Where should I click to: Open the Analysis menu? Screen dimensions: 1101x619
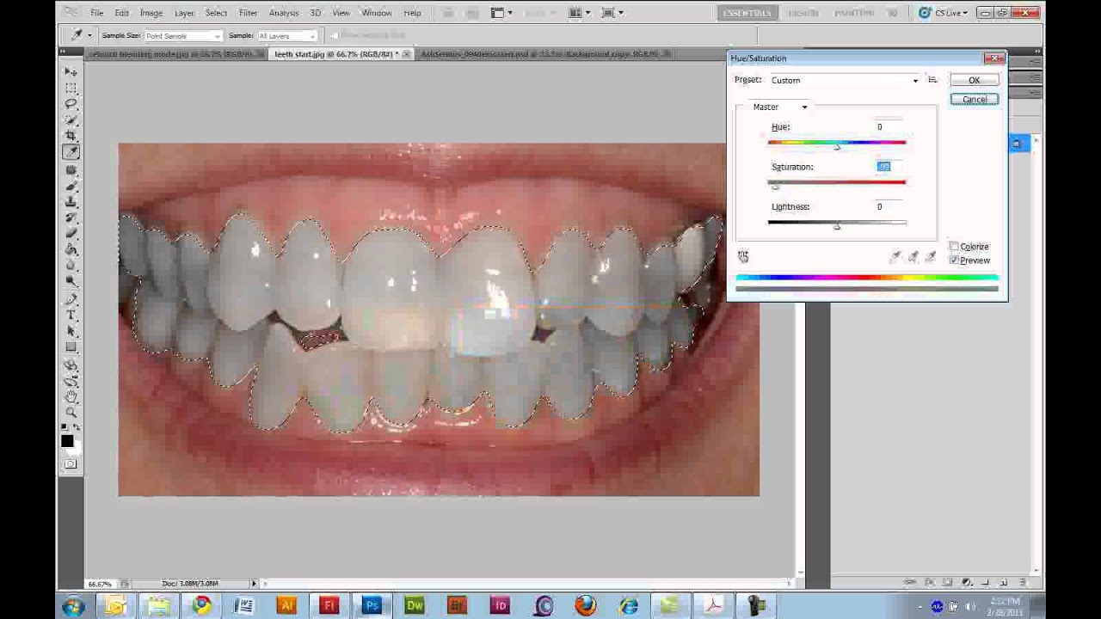click(283, 13)
